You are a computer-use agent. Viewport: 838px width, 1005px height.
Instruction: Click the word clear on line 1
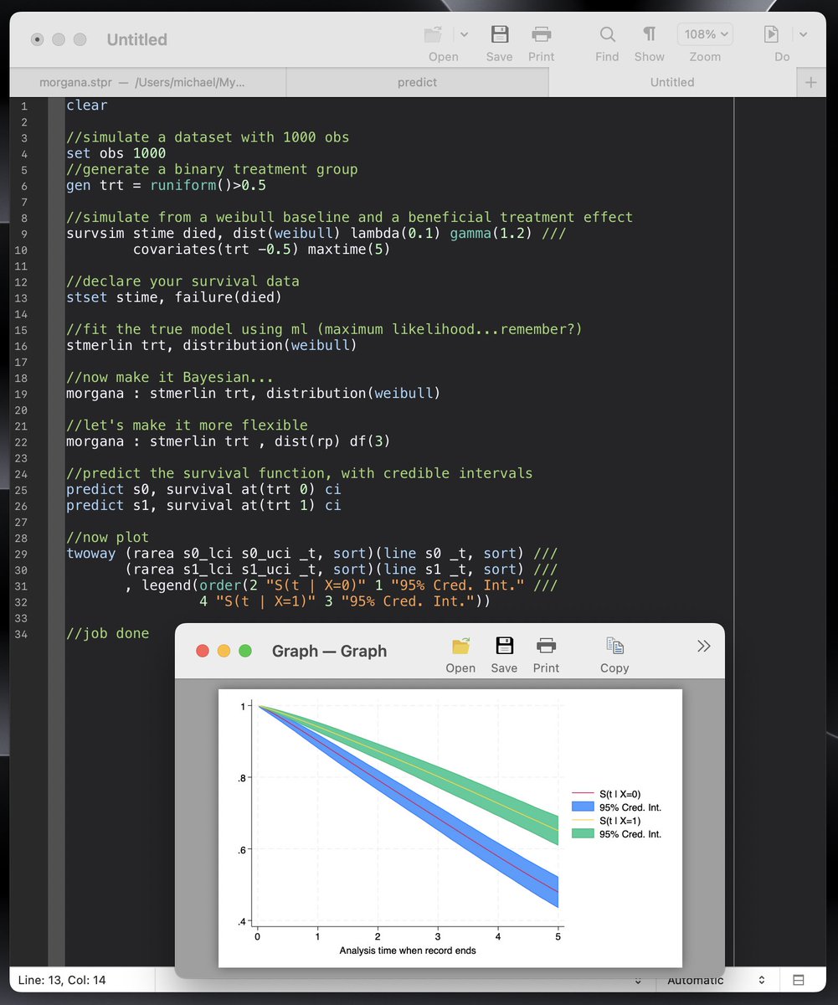pyautogui.click(x=87, y=106)
